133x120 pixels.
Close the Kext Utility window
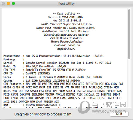[4, 4]
